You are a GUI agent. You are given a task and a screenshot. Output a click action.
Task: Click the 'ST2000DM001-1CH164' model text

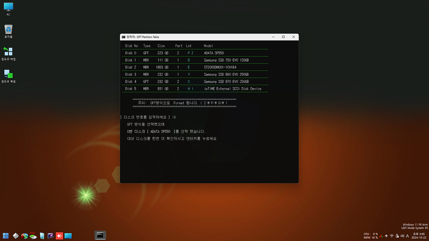pos(220,67)
